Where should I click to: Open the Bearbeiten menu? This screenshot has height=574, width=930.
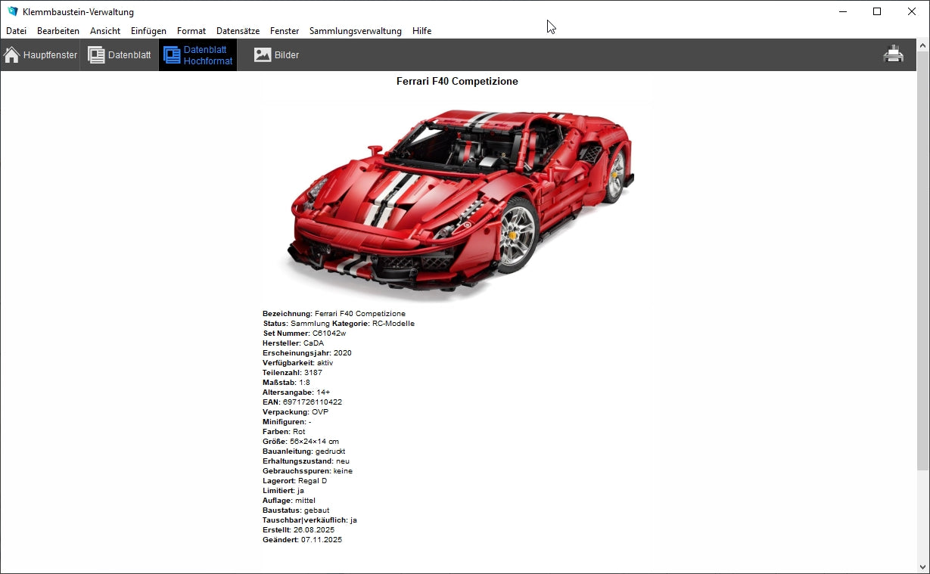point(58,31)
